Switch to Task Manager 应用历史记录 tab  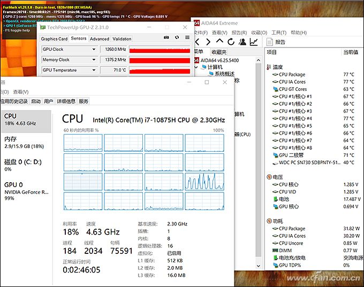coord(14,102)
